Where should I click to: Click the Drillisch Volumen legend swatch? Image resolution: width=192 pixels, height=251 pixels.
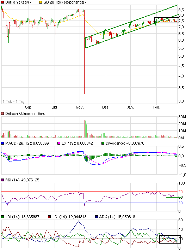click(2, 113)
